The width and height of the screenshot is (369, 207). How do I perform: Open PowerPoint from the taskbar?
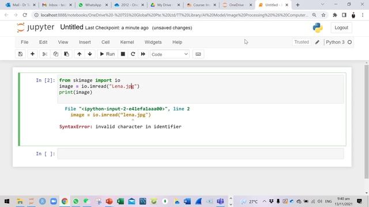109,201
